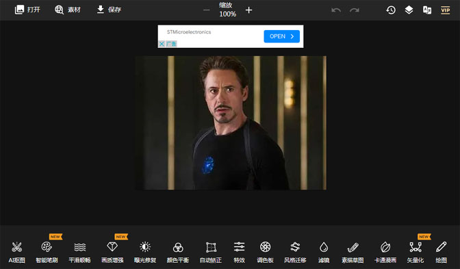Click the OPEN button in the ad
The height and width of the screenshot is (269, 460).
pyautogui.click(x=281, y=36)
